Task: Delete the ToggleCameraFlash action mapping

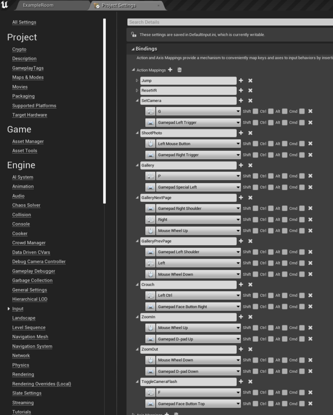Action: [250, 381]
